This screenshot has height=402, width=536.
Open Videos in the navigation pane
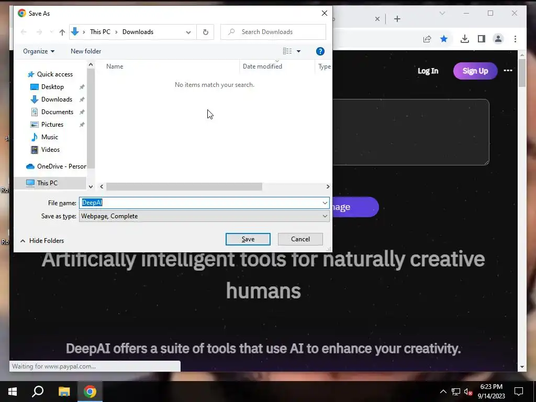pyautogui.click(x=50, y=149)
